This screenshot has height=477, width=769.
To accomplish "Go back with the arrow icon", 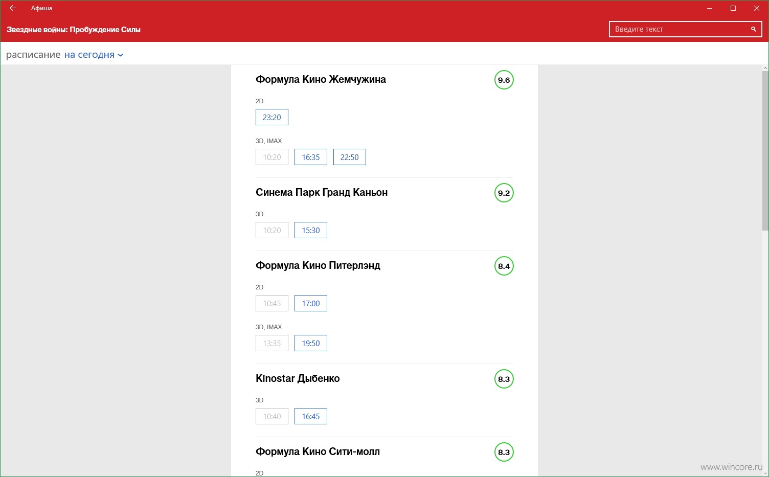I will click(x=13, y=8).
